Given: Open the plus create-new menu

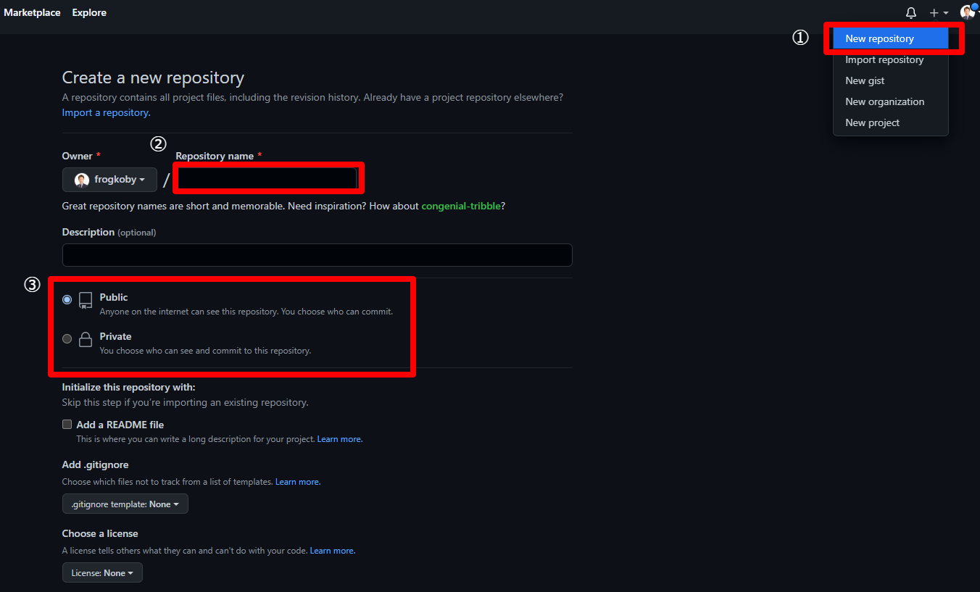Looking at the screenshot, I should tap(939, 13).
